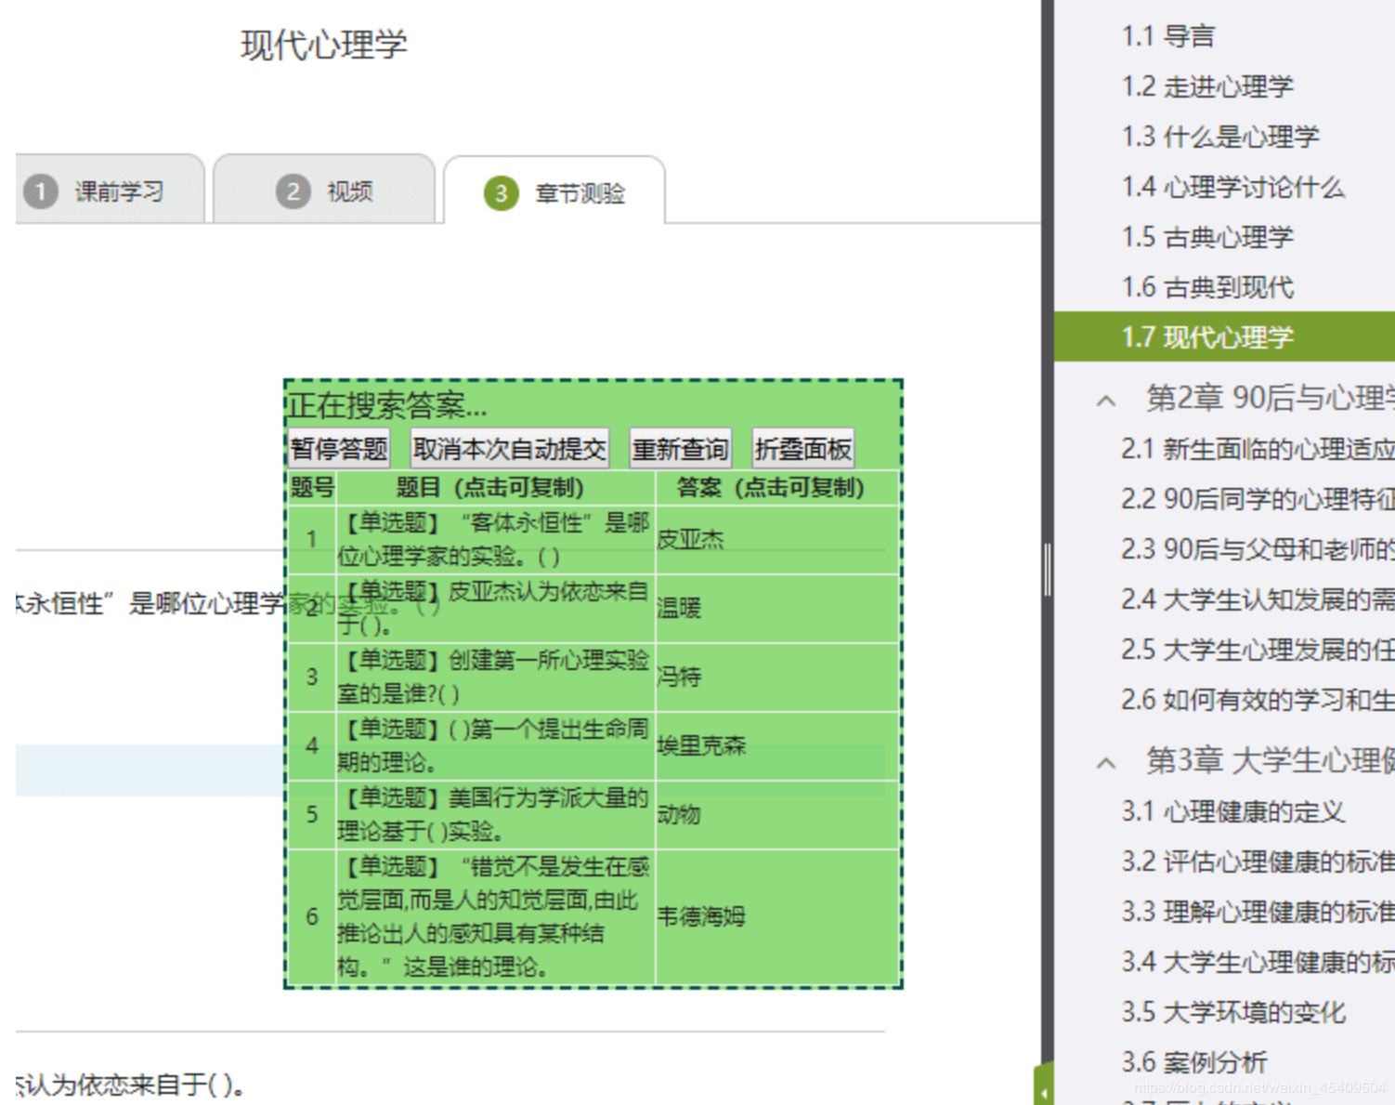The image size is (1395, 1105).
Task: Open section 1.3 什么是心理学
Action: (1220, 137)
